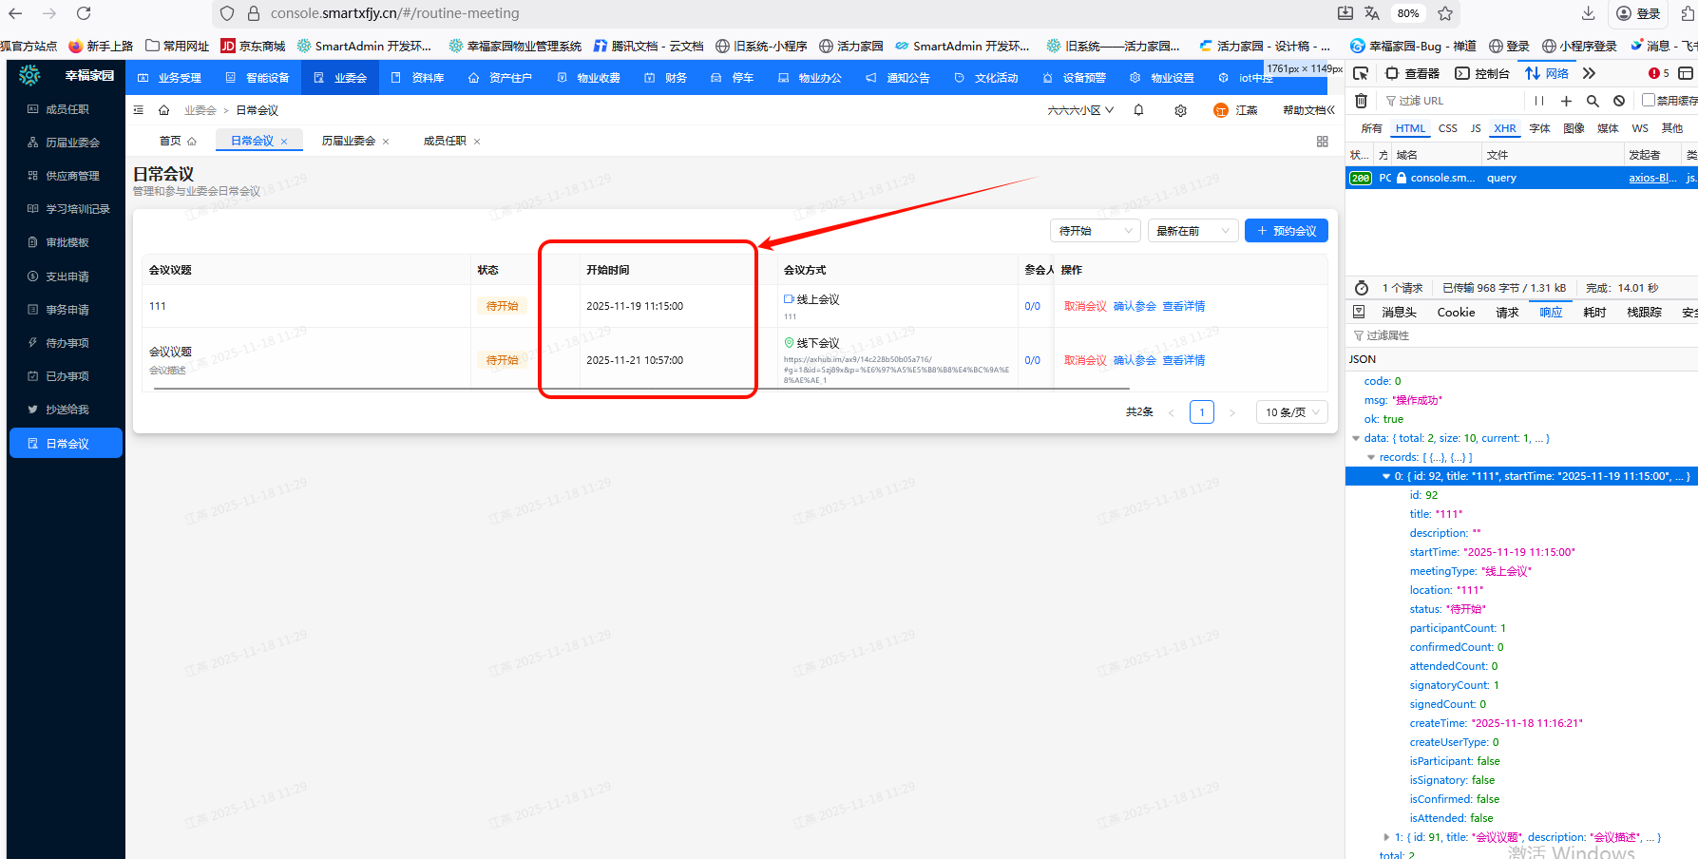Toggle the HTML request filter
The width and height of the screenshot is (1698, 859).
(1410, 128)
